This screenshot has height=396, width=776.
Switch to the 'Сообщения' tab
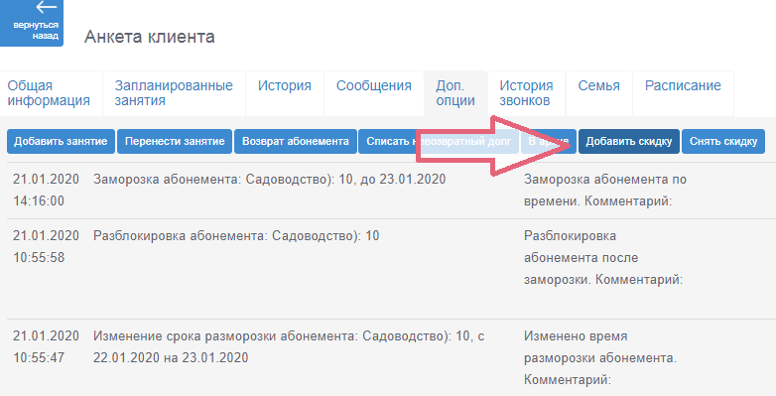coord(374,93)
